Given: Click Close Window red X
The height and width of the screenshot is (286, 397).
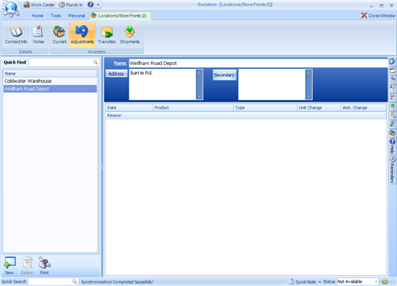Looking at the screenshot, I should pos(378,16).
